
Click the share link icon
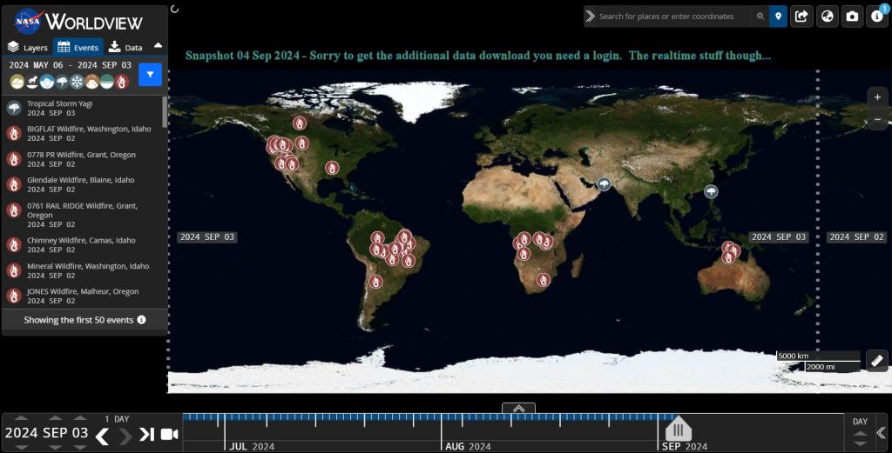coord(801,17)
